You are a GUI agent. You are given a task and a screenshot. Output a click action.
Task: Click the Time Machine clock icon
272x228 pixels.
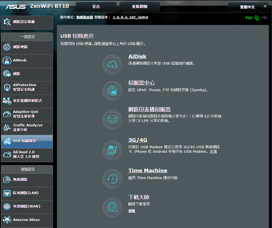click(112, 179)
